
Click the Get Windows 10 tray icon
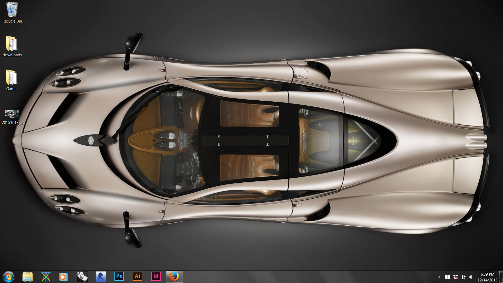click(448, 277)
